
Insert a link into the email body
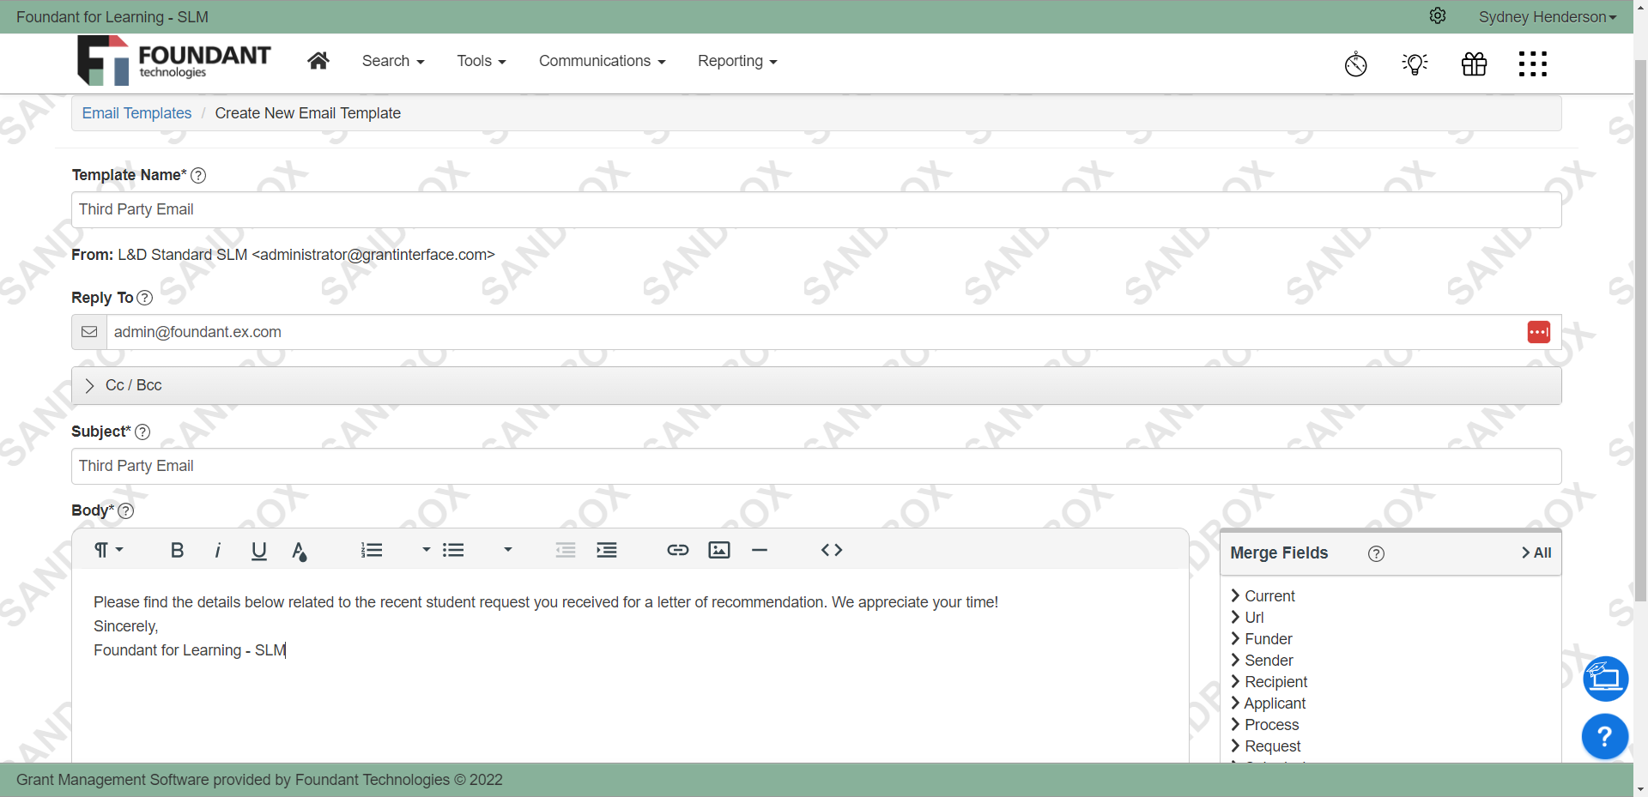tap(677, 550)
